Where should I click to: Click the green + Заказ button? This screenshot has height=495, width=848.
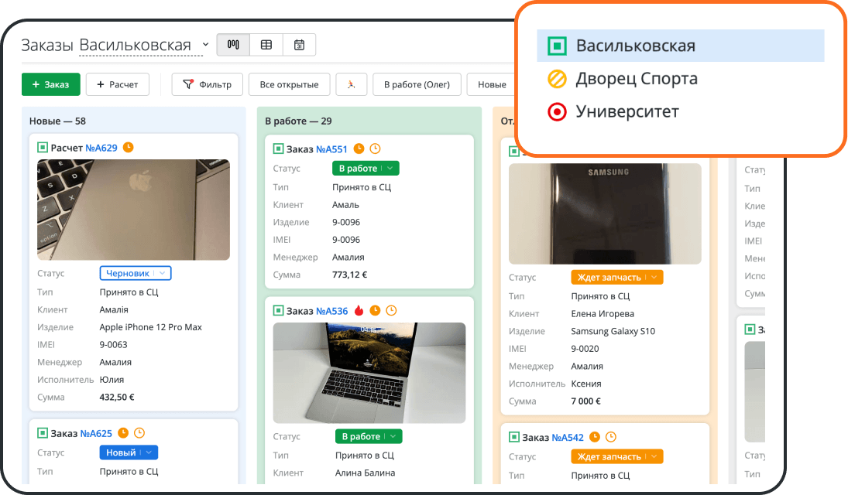pyautogui.click(x=50, y=84)
